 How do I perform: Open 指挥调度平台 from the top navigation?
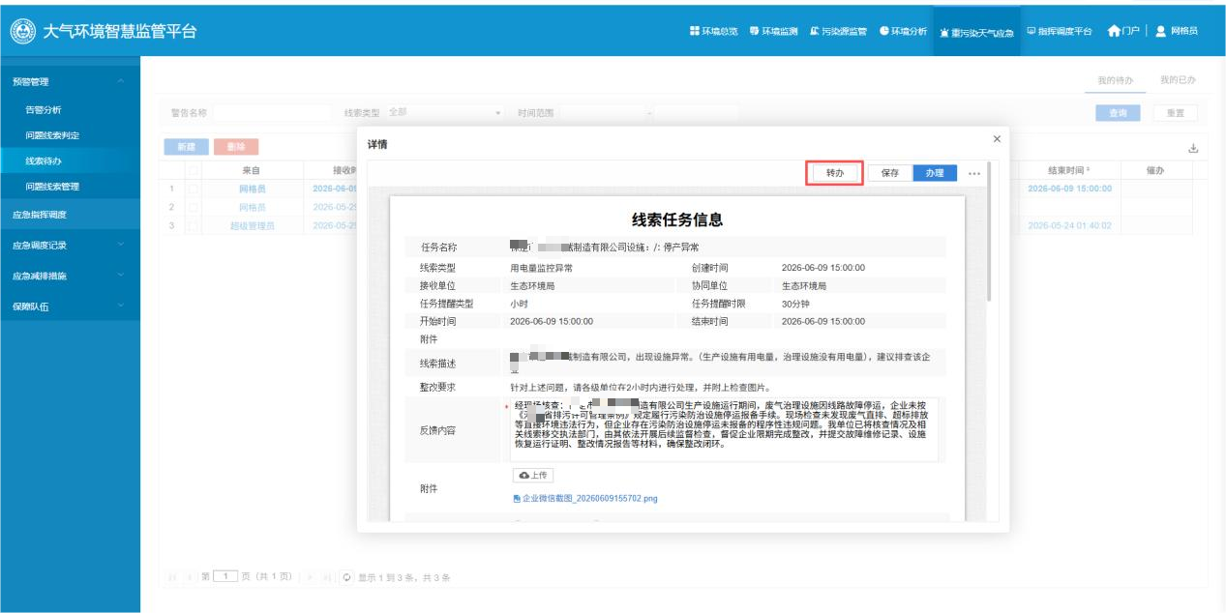1060,32
